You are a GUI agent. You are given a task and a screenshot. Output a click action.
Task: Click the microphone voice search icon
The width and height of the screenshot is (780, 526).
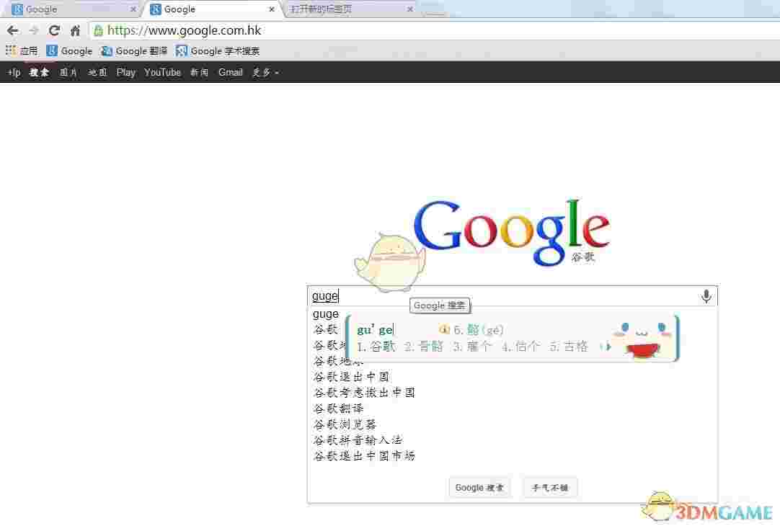(706, 295)
